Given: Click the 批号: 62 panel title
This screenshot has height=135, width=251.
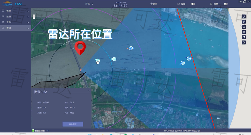Looking at the screenshot, I should [40, 92].
